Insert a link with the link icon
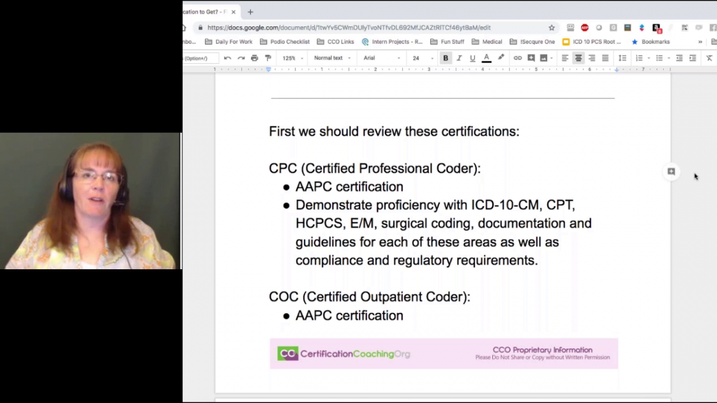The height and width of the screenshot is (403, 717). (517, 57)
